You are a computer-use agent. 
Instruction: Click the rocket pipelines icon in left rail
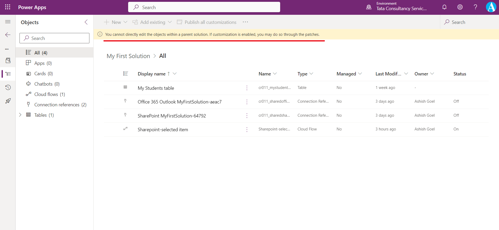8,101
